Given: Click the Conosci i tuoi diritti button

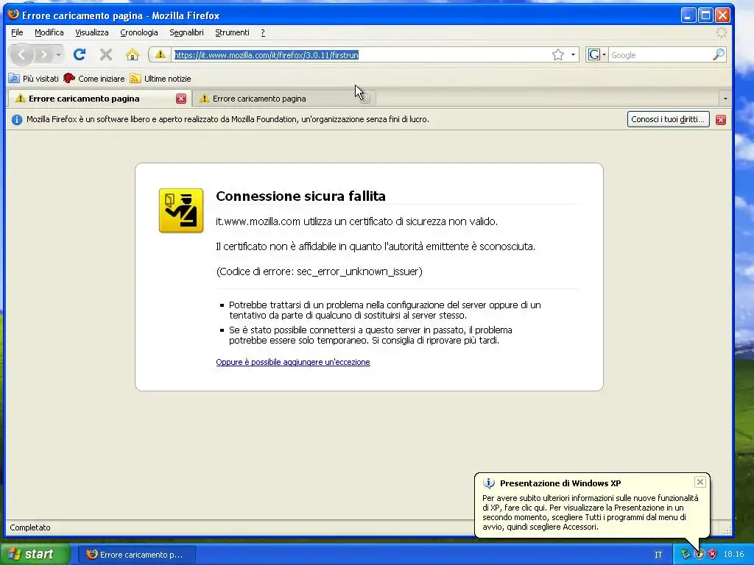Looking at the screenshot, I should (668, 119).
